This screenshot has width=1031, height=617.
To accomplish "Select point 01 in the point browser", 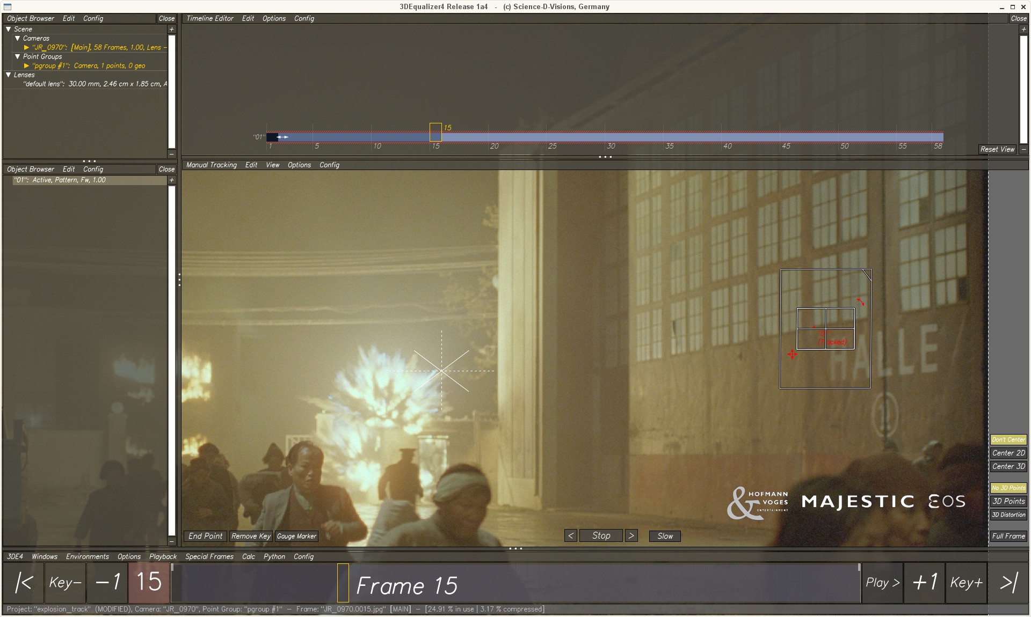I will coord(60,180).
